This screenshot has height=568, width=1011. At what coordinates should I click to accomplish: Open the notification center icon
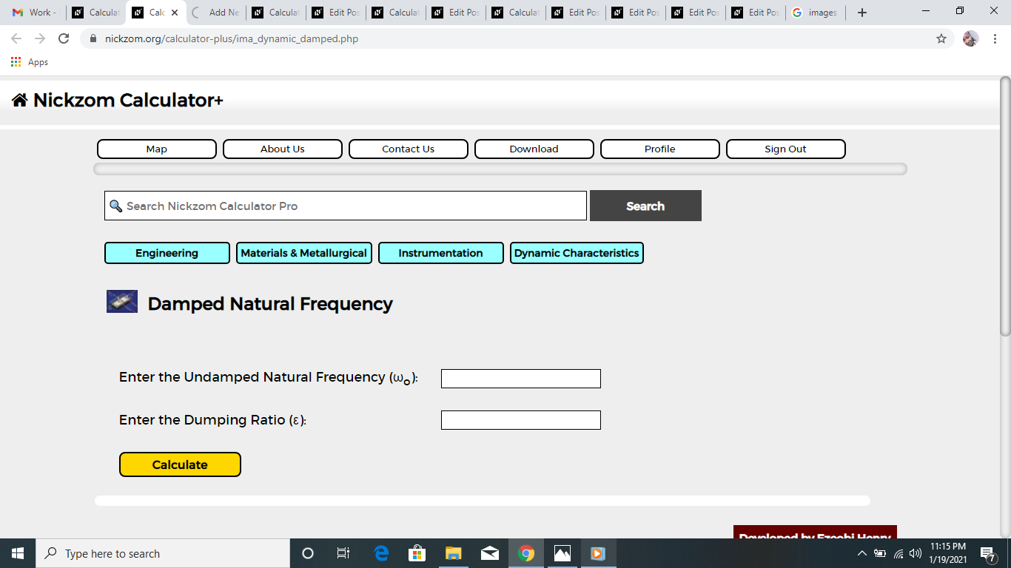987,553
